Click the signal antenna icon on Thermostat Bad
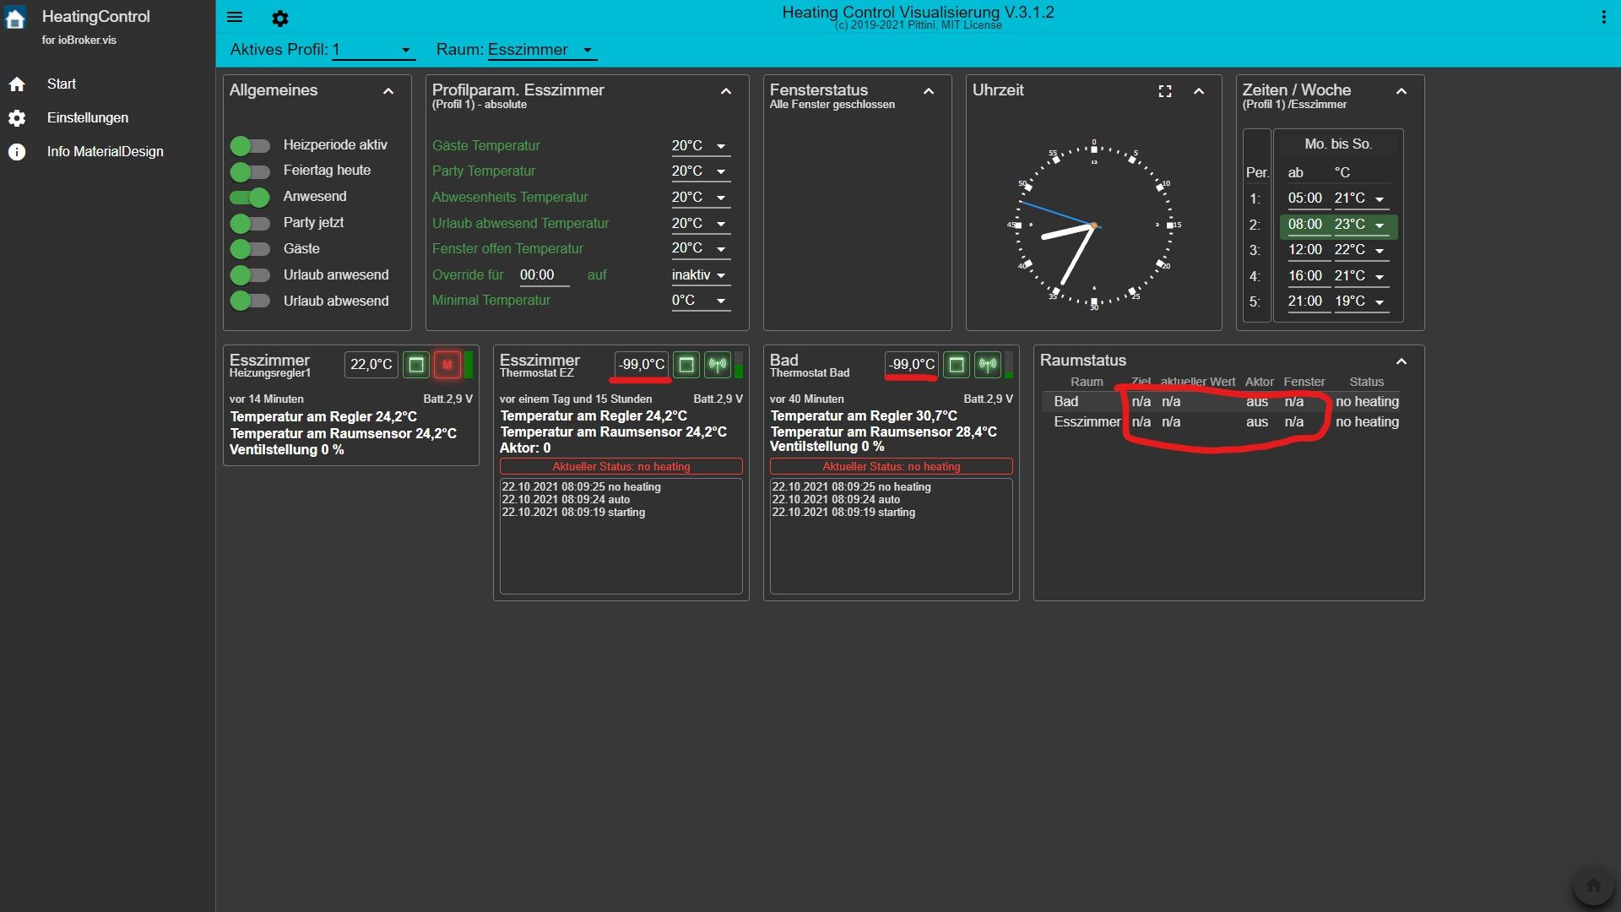Viewport: 1621px width, 912px height. coord(988,365)
